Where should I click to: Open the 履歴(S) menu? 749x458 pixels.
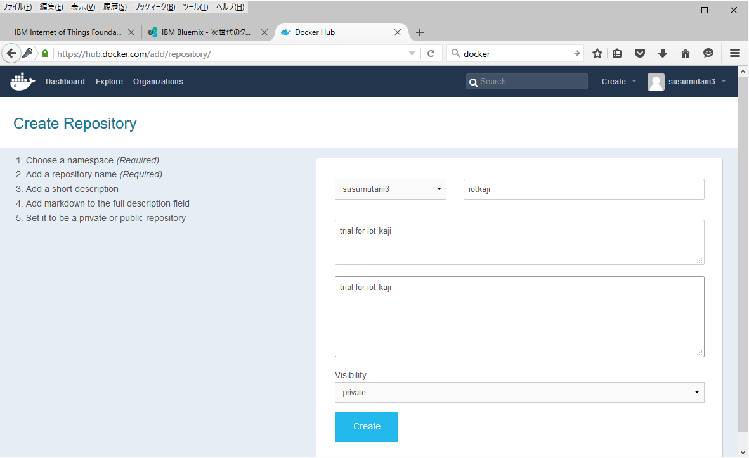pyautogui.click(x=115, y=7)
